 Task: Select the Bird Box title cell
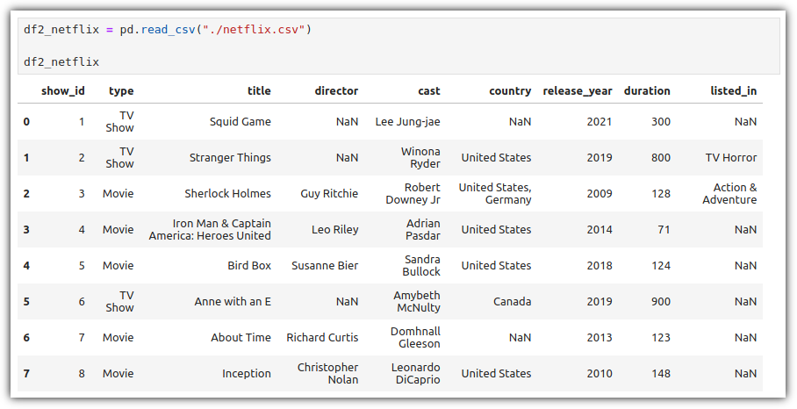(249, 265)
